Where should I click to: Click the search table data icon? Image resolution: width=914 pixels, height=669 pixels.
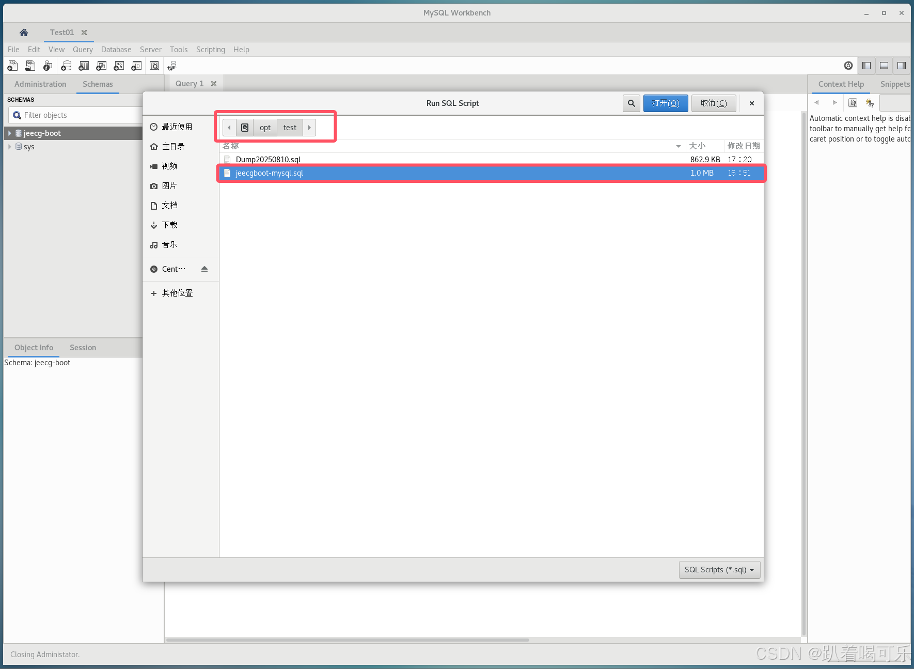coord(154,66)
